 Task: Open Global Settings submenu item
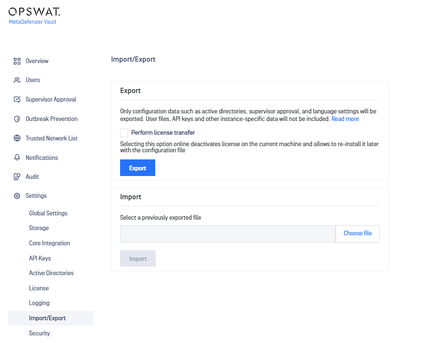48,213
